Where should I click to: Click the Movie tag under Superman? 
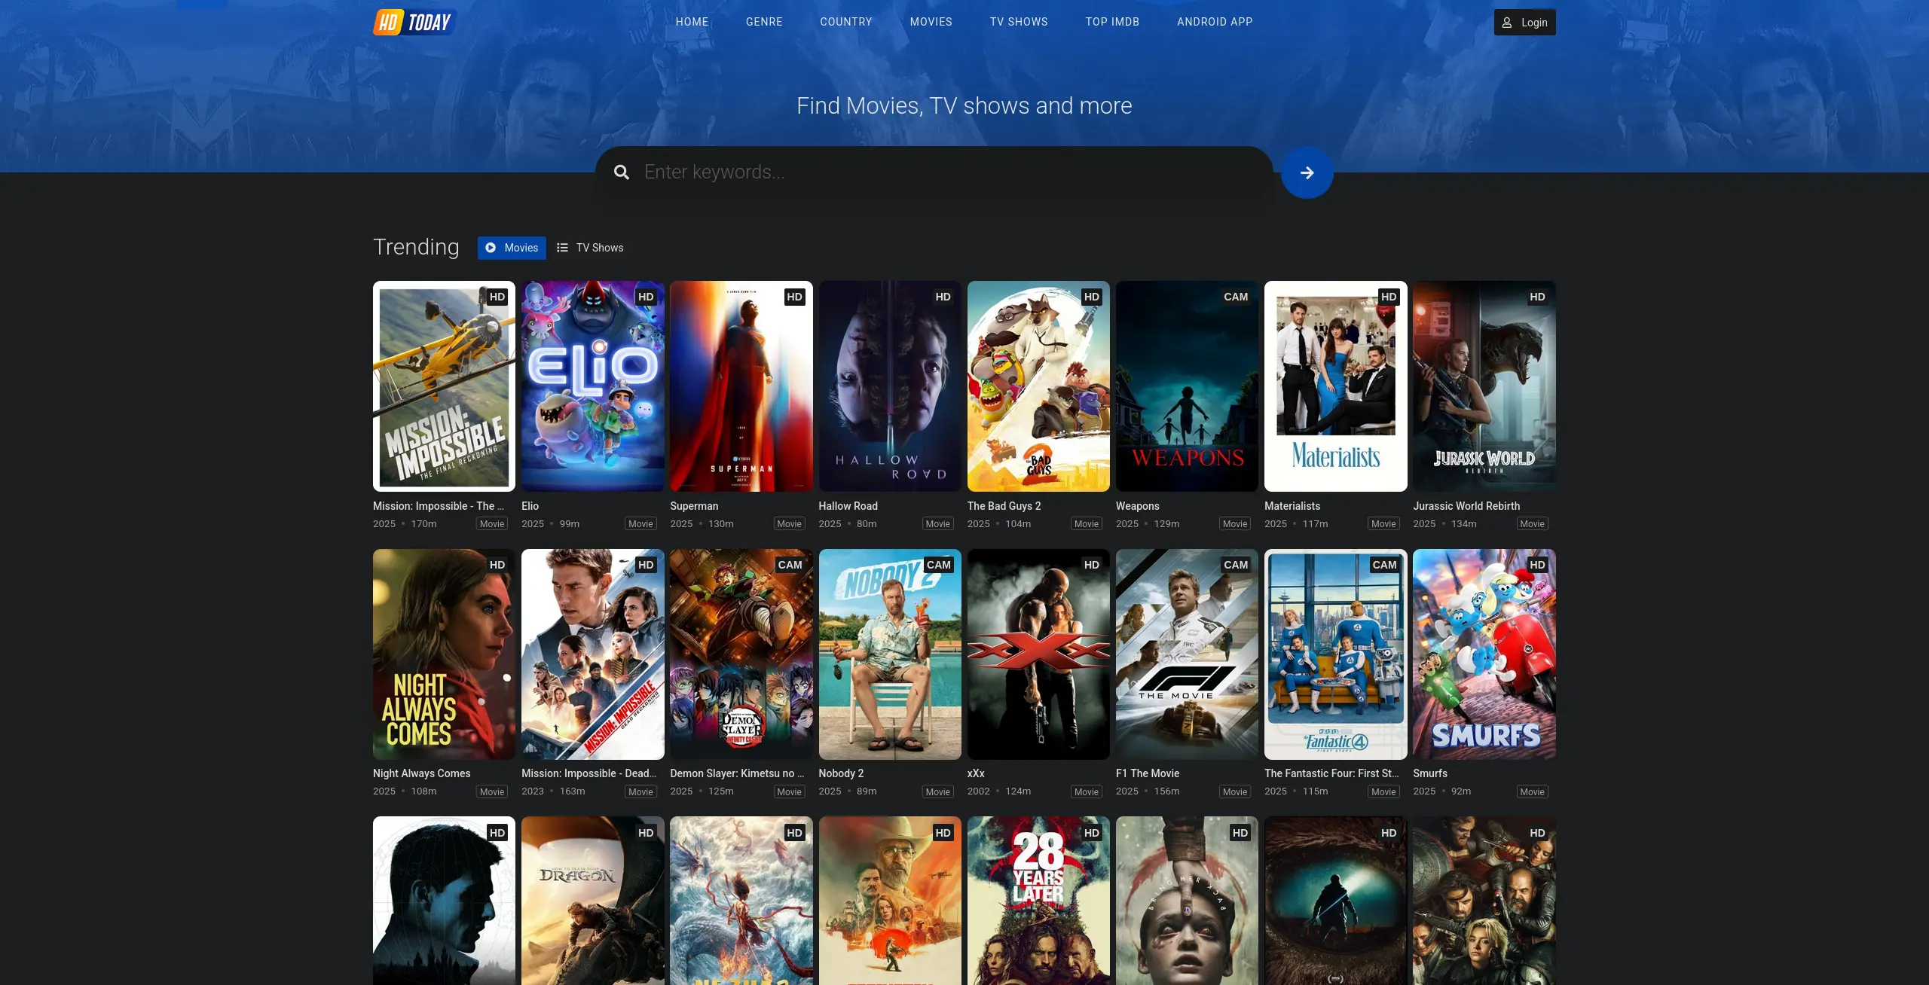point(789,524)
